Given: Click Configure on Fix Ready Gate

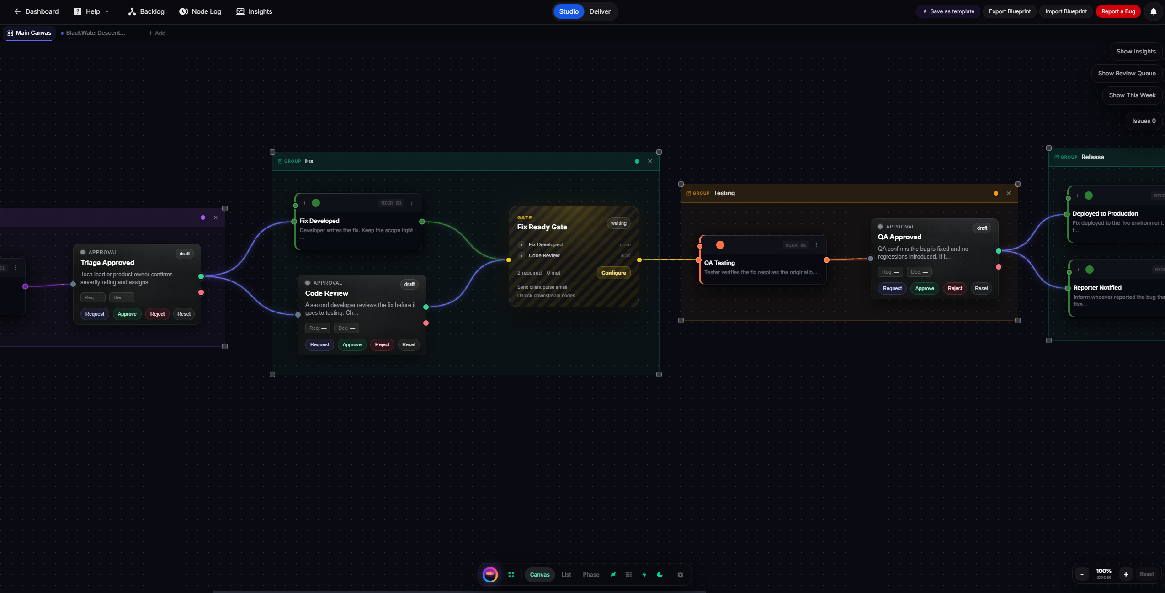Looking at the screenshot, I should [613, 273].
